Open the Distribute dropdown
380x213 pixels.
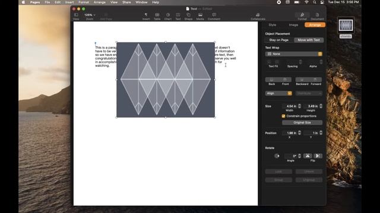coord(309,93)
